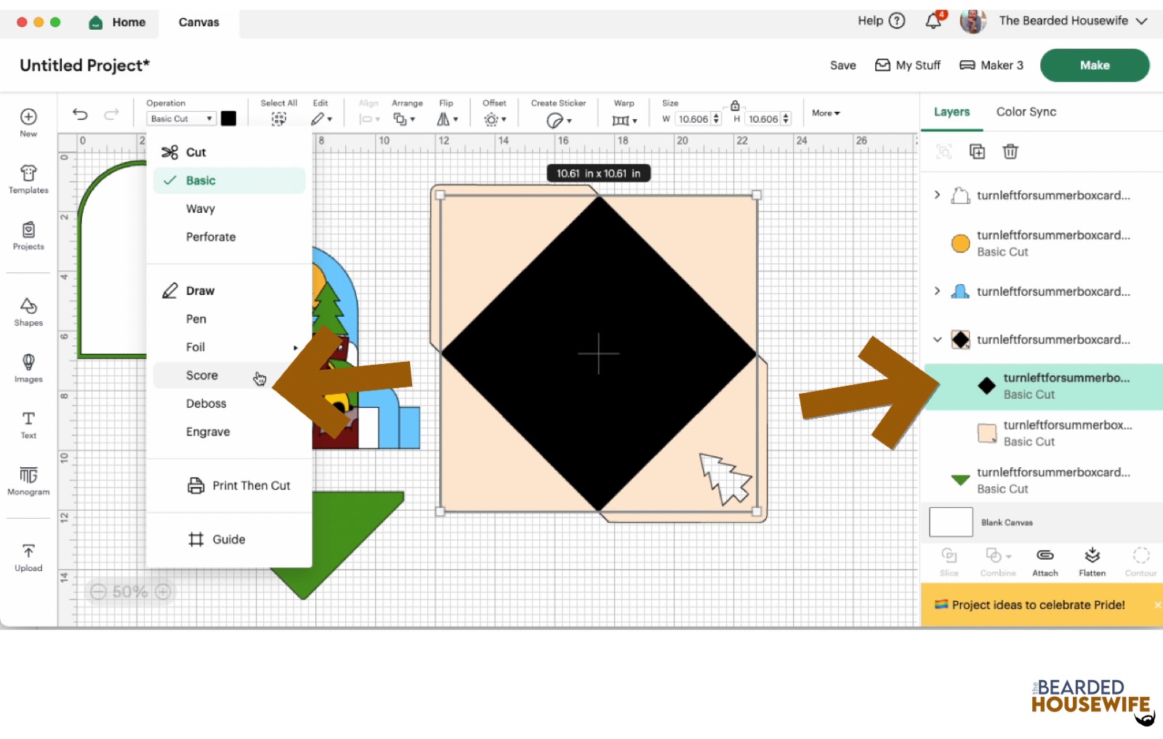Click the Help question mark icon
The height and width of the screenshot is (739, 1163).
tap(898, 20)
